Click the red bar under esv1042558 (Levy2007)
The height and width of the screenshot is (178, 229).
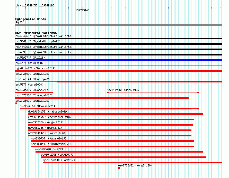point(124,157)
